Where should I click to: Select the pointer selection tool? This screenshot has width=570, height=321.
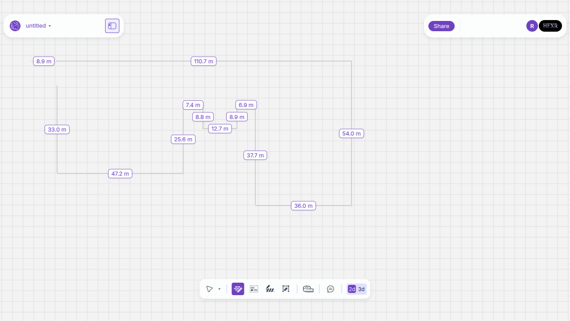209,289
